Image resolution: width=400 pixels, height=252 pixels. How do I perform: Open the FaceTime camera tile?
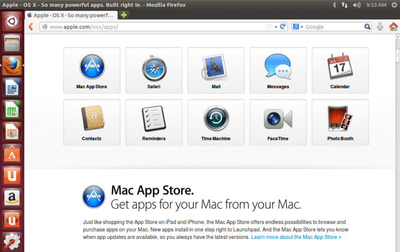coord(278,123)
